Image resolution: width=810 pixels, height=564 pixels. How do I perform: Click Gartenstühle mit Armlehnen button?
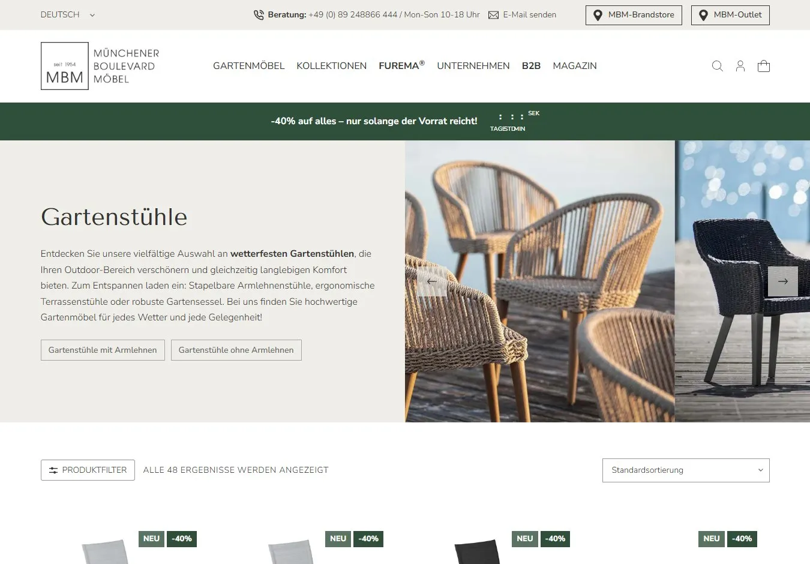(x=103, y=350)
